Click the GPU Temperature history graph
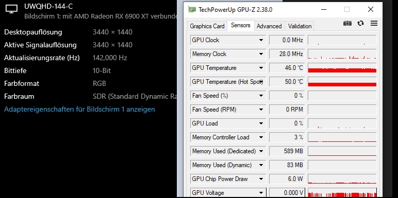Screen dimensions: 398x198 tap(342, 68)
